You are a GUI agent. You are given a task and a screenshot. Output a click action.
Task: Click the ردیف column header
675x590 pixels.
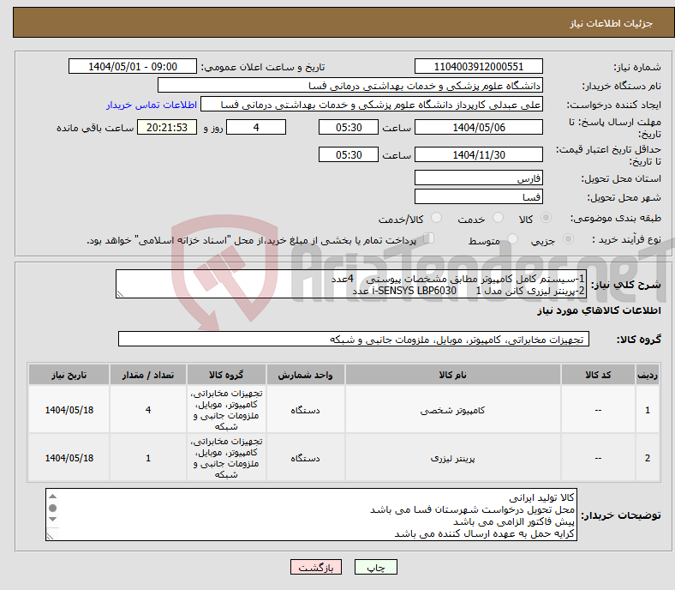[647, 375]
